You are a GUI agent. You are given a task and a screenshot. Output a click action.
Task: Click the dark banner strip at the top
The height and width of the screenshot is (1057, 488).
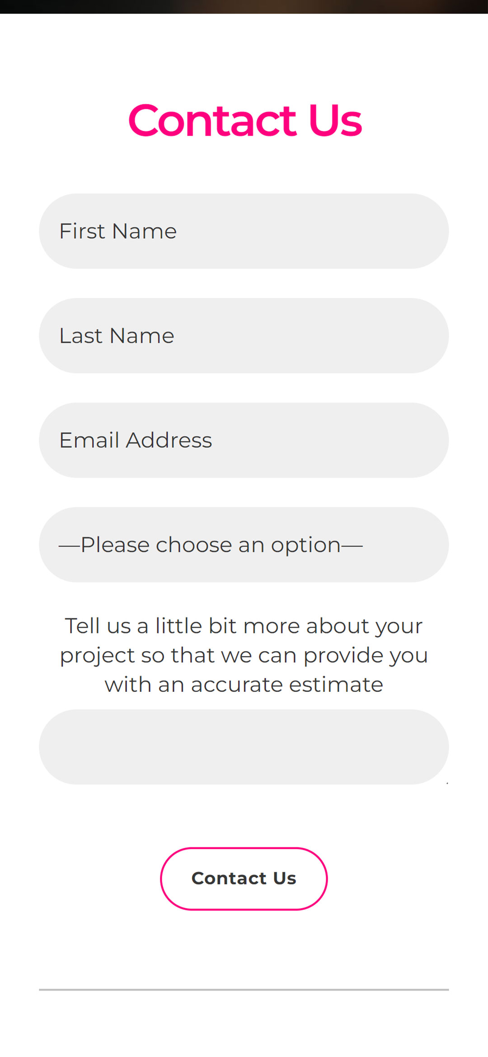pyautogui.click(x=244, y=6)
